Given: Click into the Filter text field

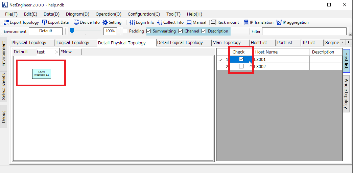Looking at the screenshot, I should tap(304, 31).
